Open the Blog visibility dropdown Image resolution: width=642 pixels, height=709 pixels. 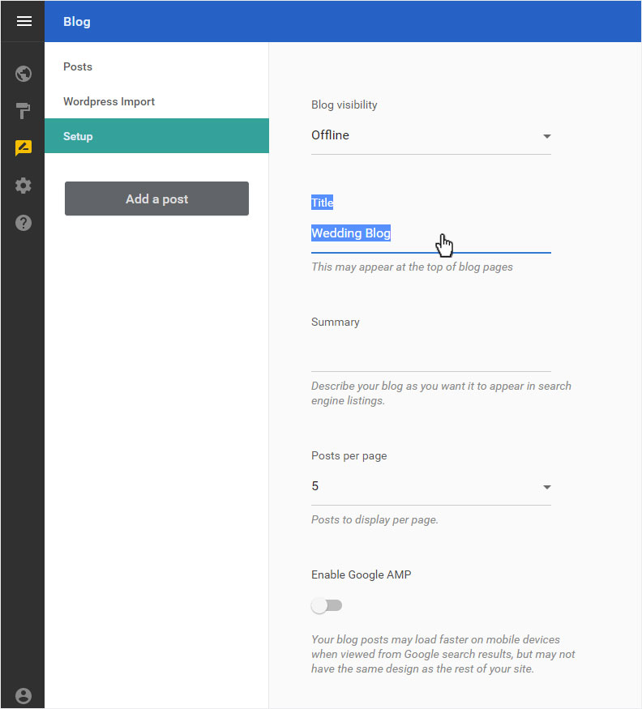tap(430, 135)
